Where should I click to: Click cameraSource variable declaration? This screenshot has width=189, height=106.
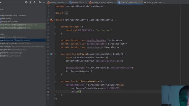coord(94,47)
